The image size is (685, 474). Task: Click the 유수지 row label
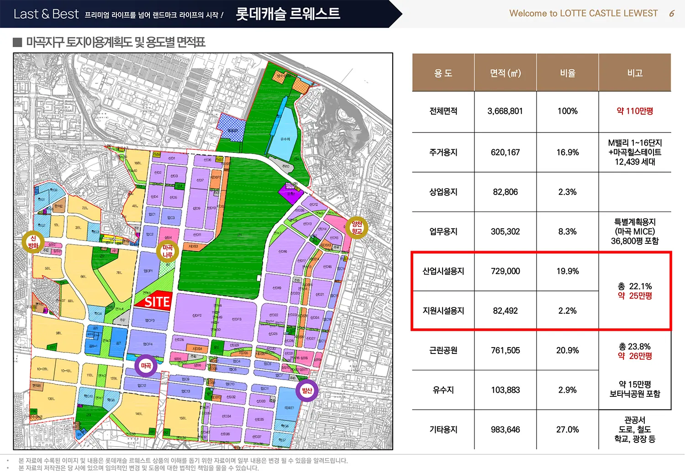coord(443,390)
